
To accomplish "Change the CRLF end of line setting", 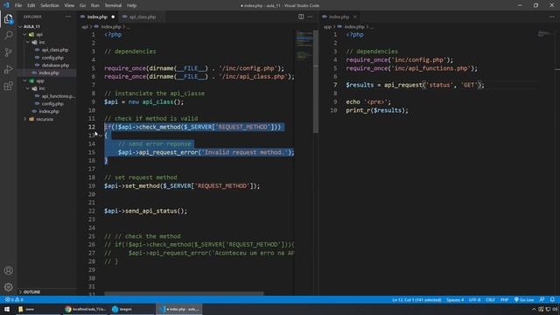I will click(490, 299).
